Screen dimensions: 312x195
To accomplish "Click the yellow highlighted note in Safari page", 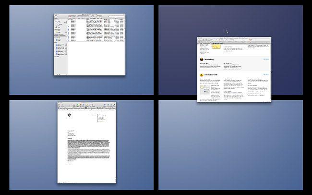I will (x=216, y=47).
